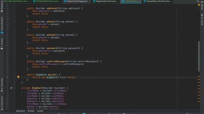Show the 1: Project tool window
Viewport: 204px width, 114px height.
(2, 44)
